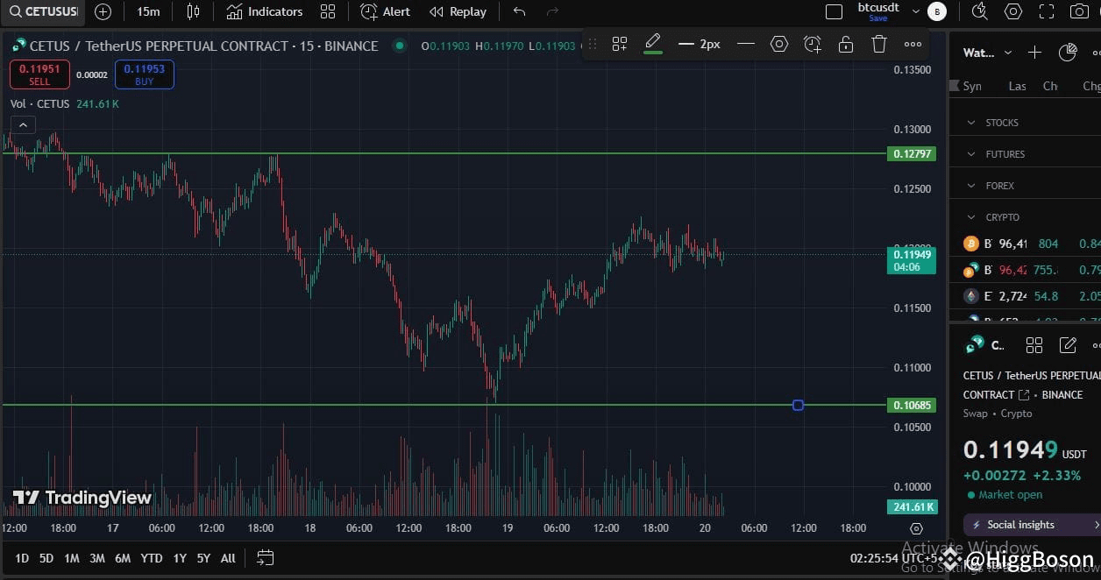Change the pen line color swatch
The width and height of the screenshot is (1101, 580).
[x=652, y=54]
